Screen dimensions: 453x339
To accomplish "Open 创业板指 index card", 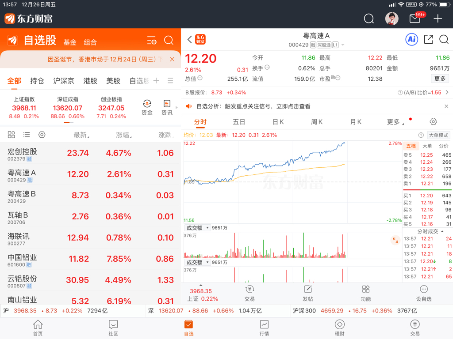I will [111, 108].
